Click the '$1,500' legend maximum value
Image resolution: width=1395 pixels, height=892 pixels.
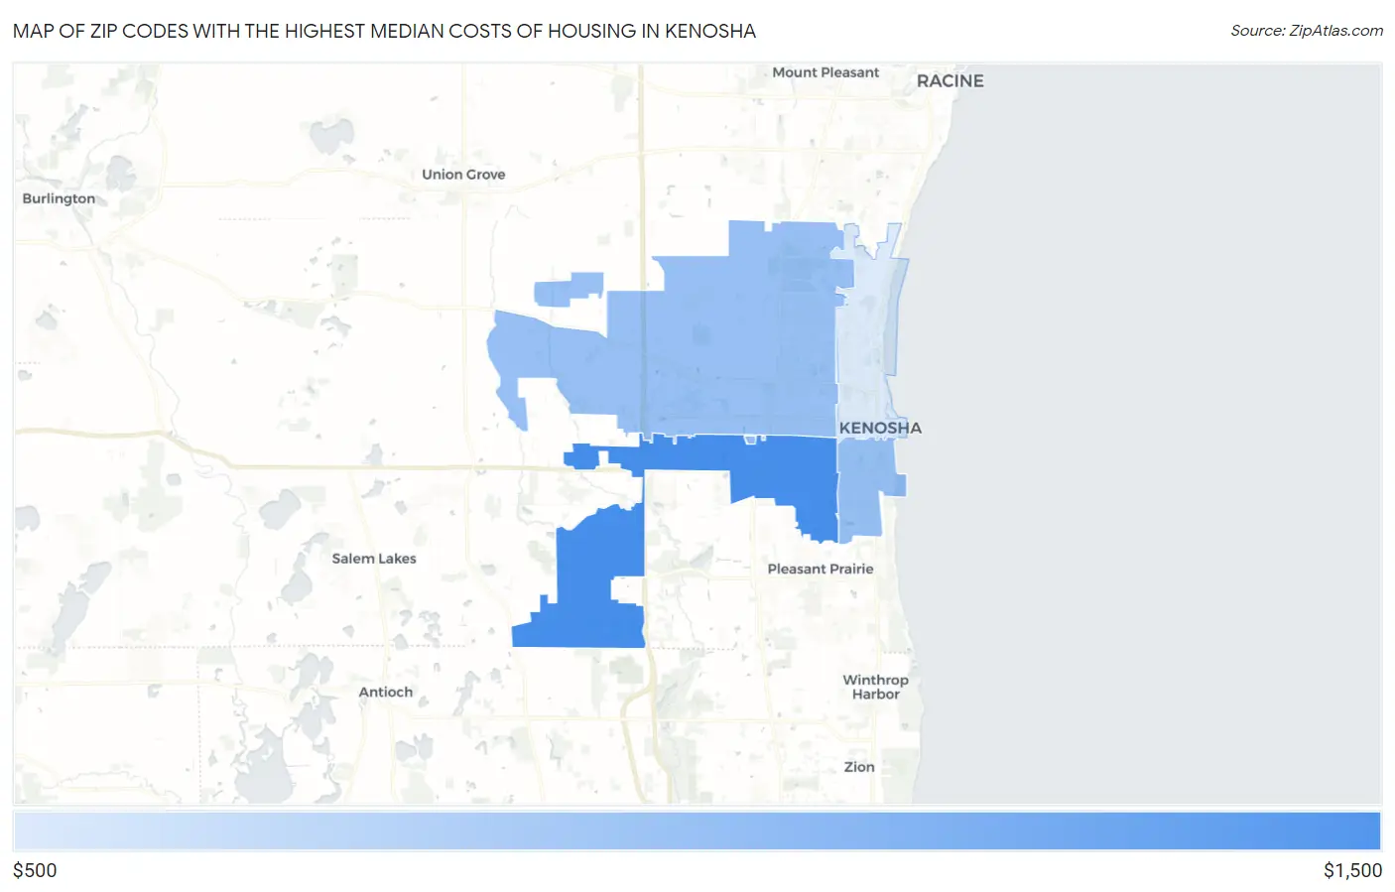click(x=1352, y=870)
